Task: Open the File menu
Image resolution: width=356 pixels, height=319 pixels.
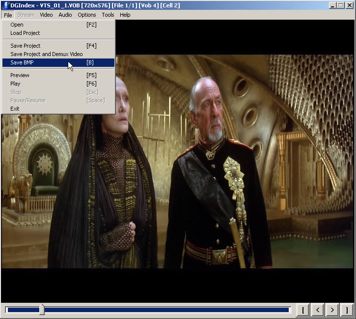Action: (x=8, y=15)
